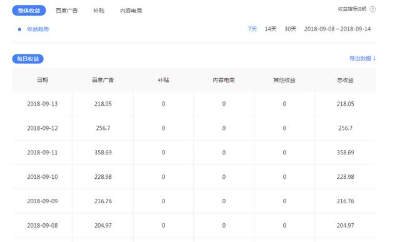This screenshot has height=242, width=400.
Task: Click the date cell 2018-09-11
Action: click(42, 153)
